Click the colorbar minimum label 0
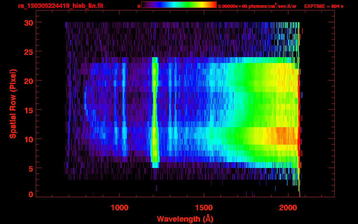The height and width of the screenshot is (224, 358). (139, 6)
